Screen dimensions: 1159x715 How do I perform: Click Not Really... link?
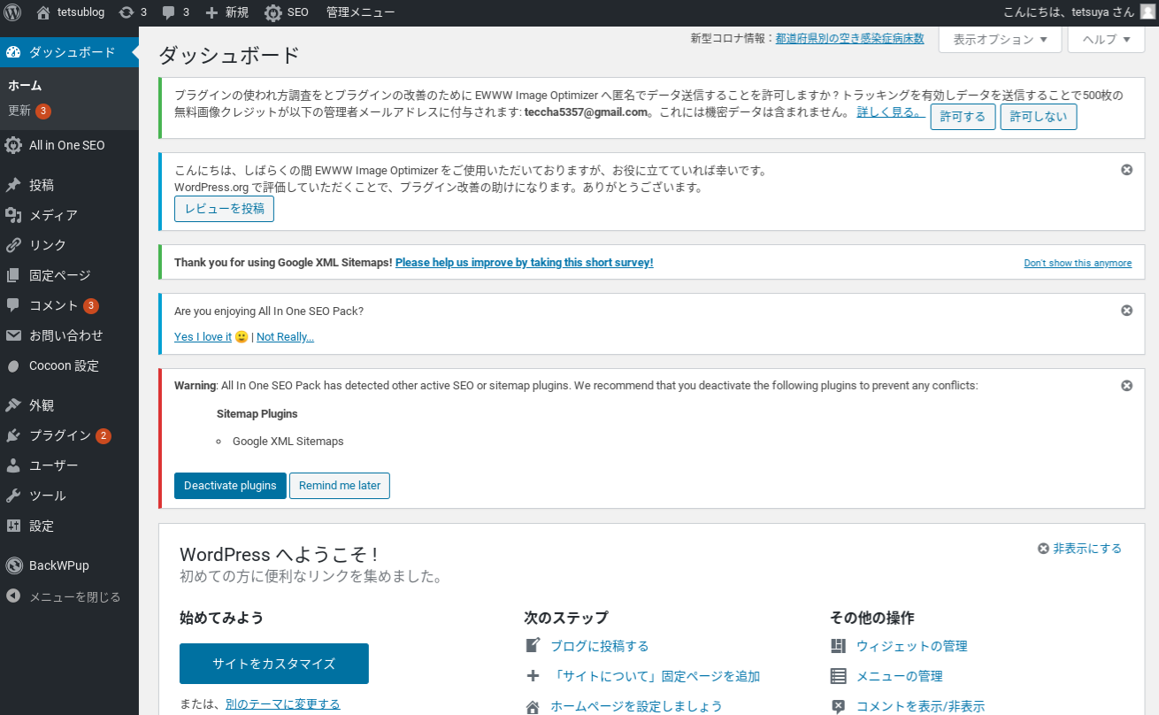click(285, 337)
